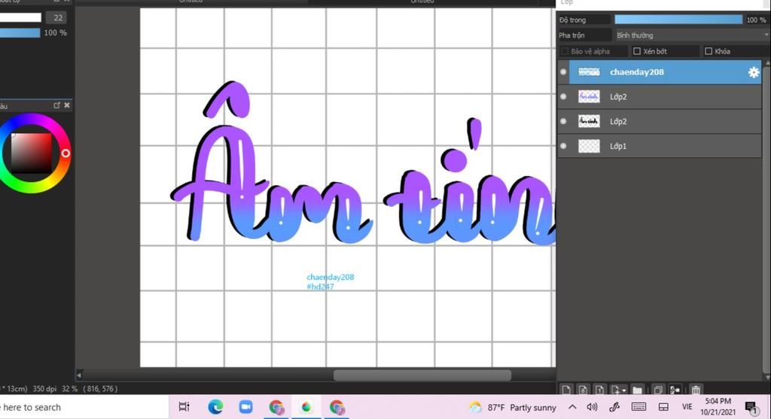The image size is (771, 419).
Task: Pick a hue on the color wheel ring
Action: click(x=66, y=153)
